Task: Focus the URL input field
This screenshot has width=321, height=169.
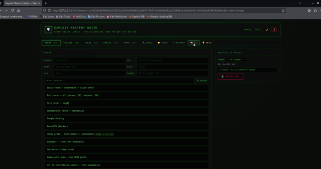Action: [173, 60]
